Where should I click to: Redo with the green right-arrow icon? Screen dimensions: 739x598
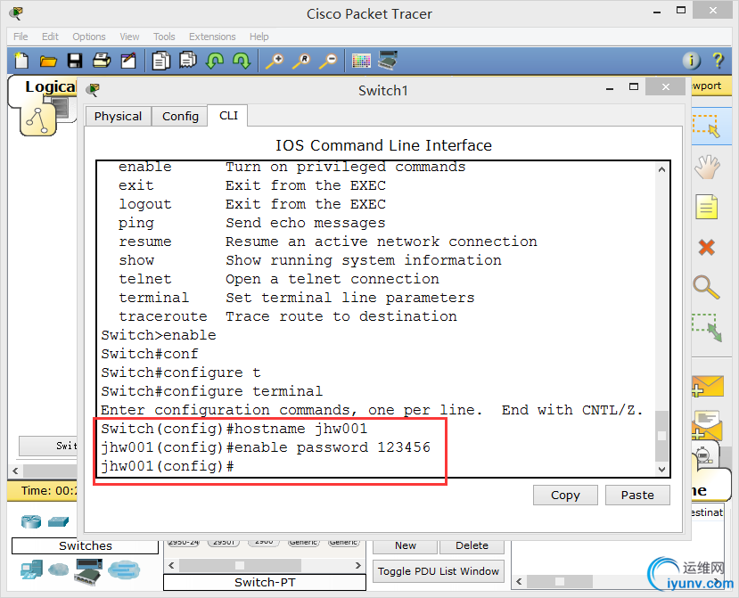(242, 61)
